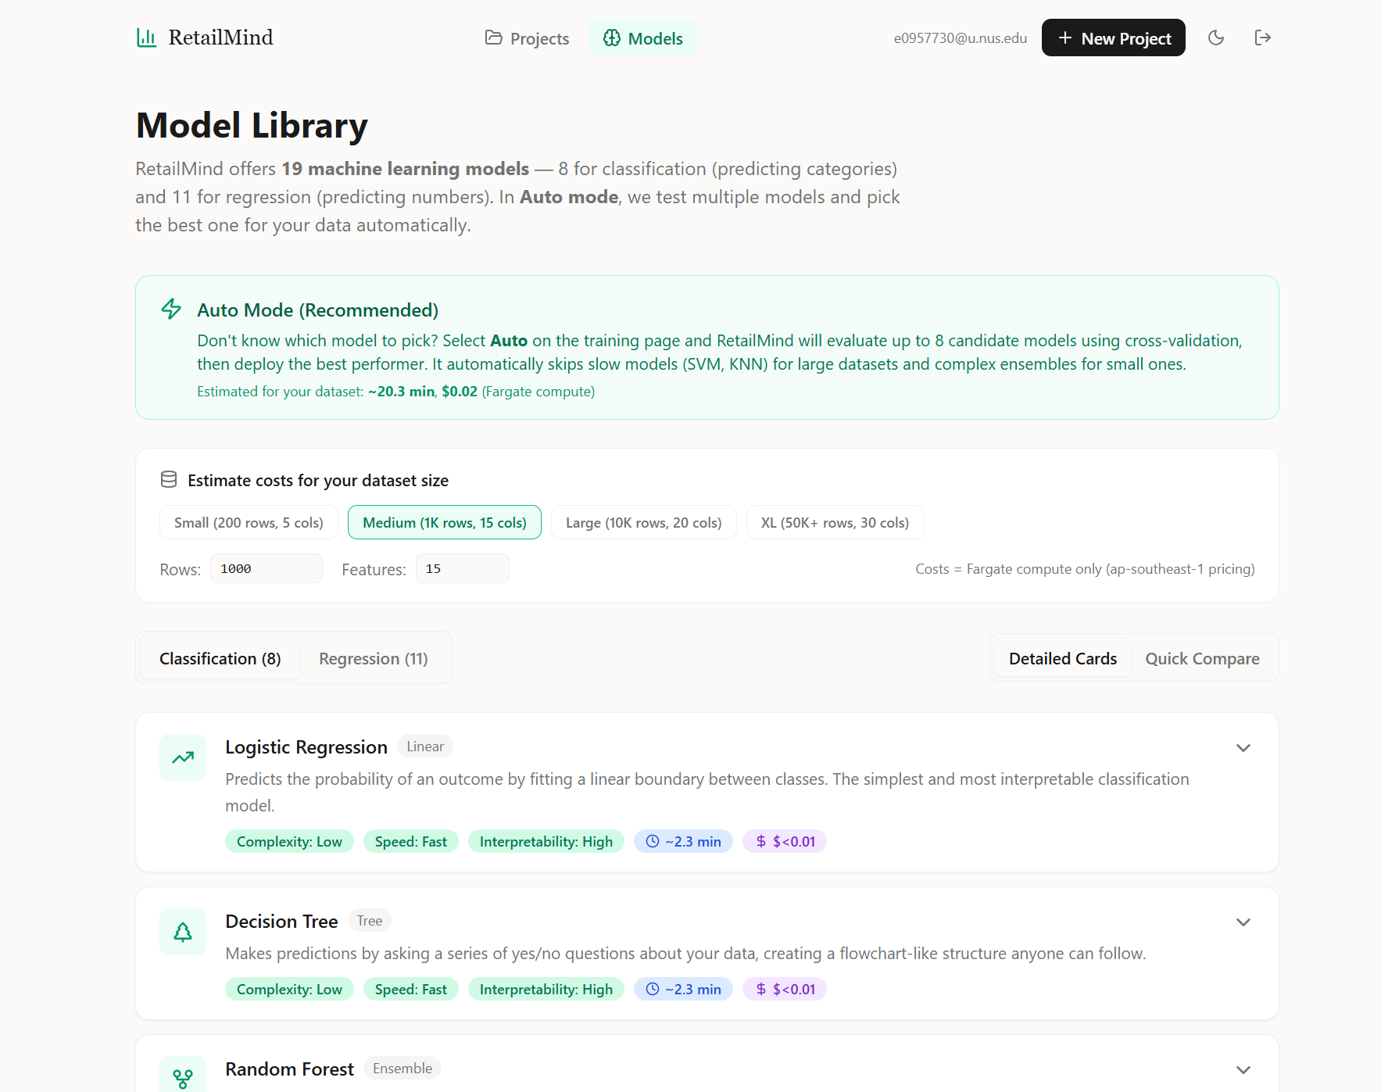Click 'Estimate costs for your dataset size' label

[318, 481]
